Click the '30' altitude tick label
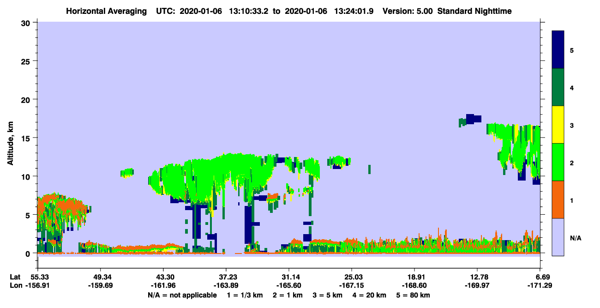 pos(27,23)
